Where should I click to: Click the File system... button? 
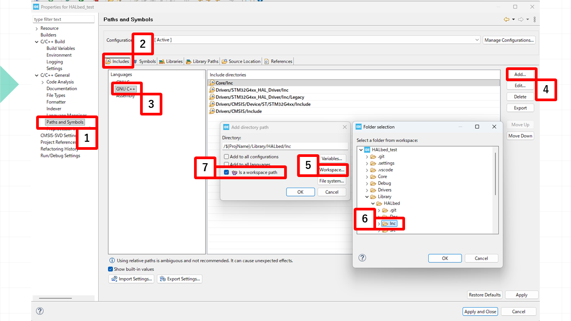click(x=332, y=181)
